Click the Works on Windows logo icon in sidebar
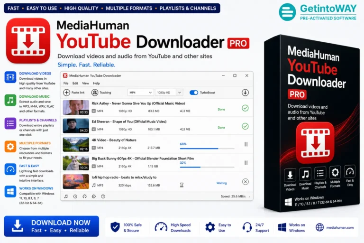The width and height of the screenshot is (364, 243). 10,192
